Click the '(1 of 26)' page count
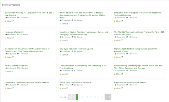 63,97
